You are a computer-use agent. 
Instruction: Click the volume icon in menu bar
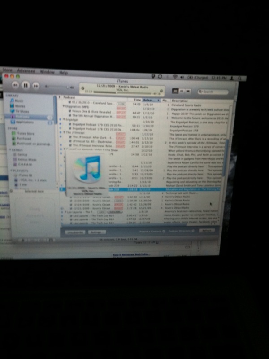[182, 77]
